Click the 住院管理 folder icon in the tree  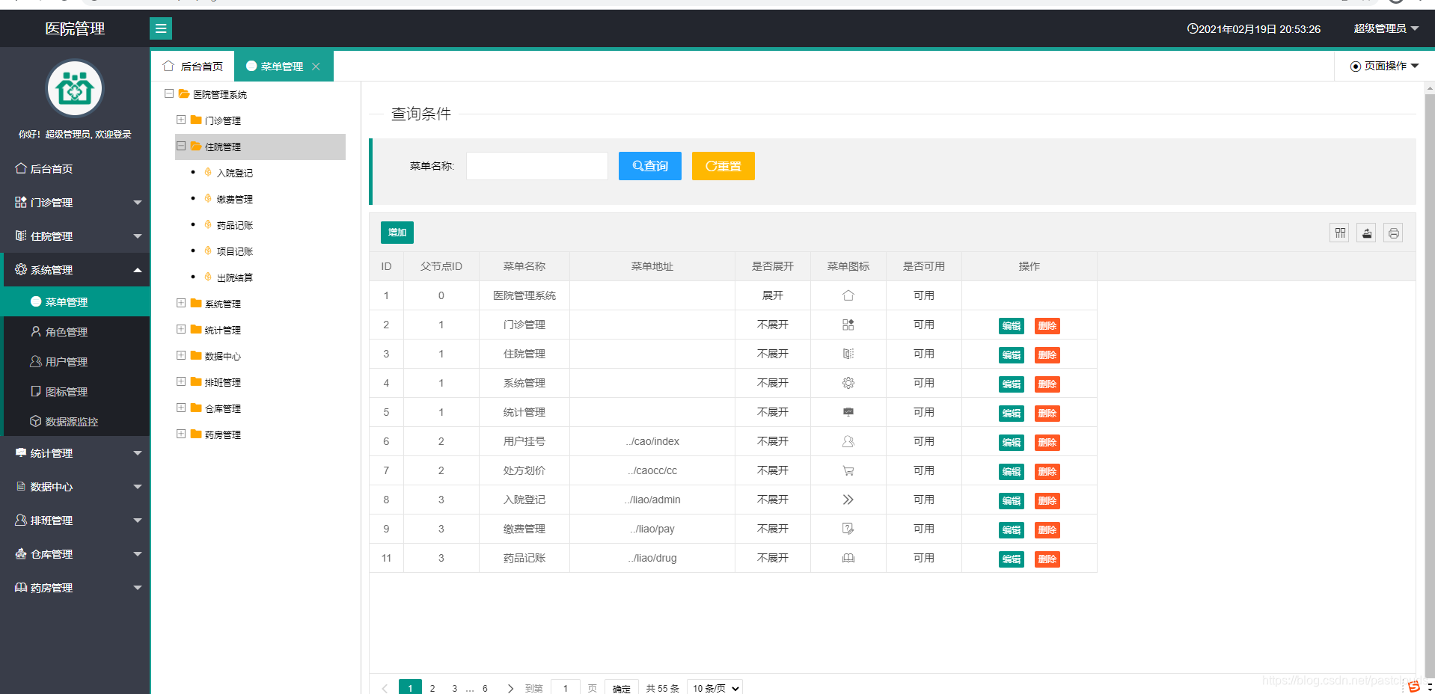(195, 147)
